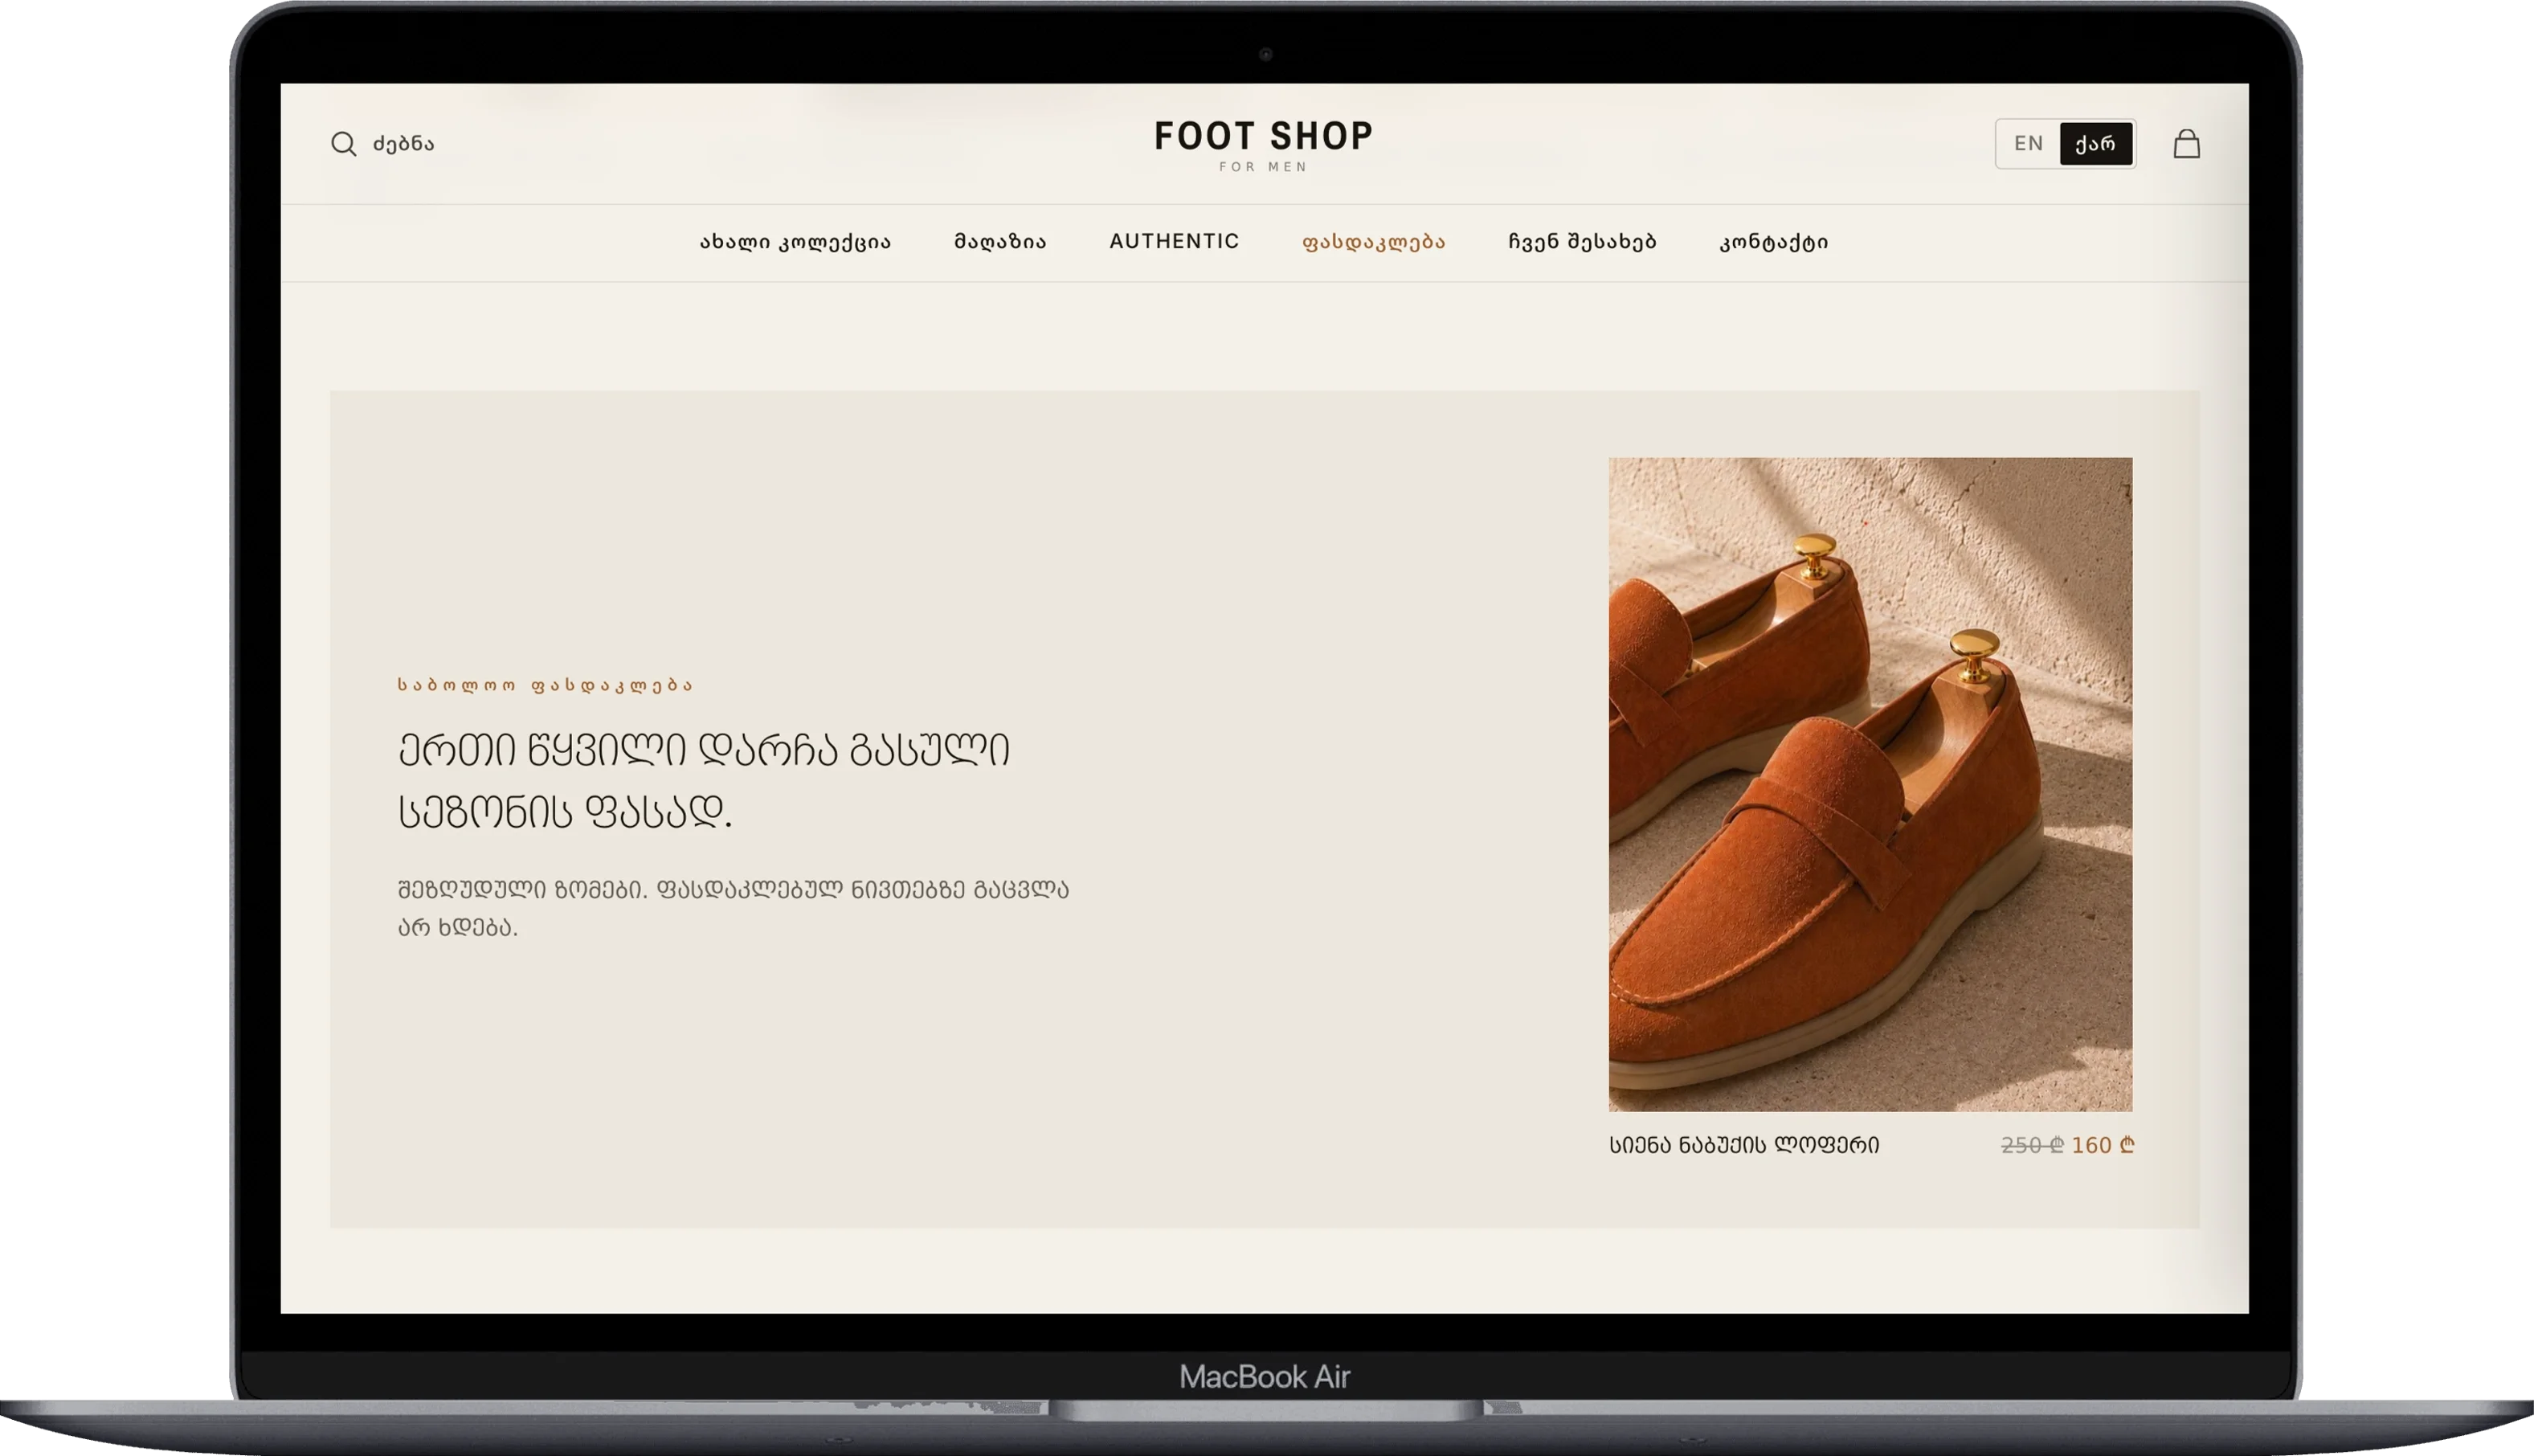This screenshot has width=2534, height=1456.
Task: Go to the მაღაზია page
Action: (x=999, y=242)
